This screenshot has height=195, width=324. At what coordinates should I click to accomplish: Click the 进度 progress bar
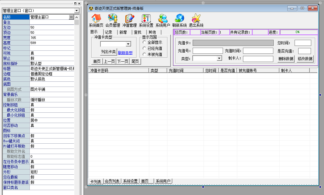click(x=298, y=32)
